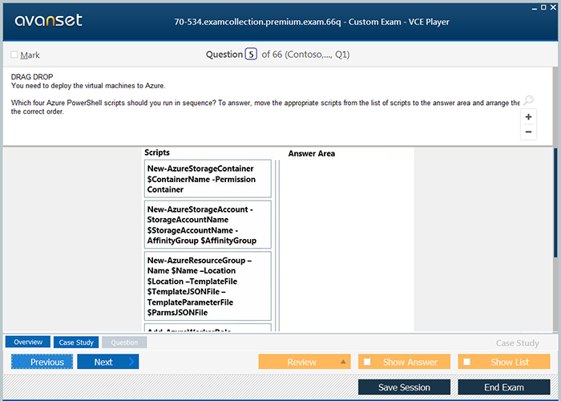Click the DRAG DROP question label

[32, 77]
